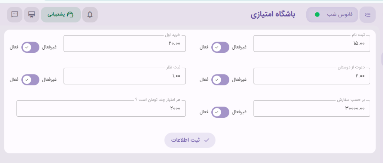Screen dimensions: 383x163
Task: Click the green status dot
Action: (x=317, y=15)
